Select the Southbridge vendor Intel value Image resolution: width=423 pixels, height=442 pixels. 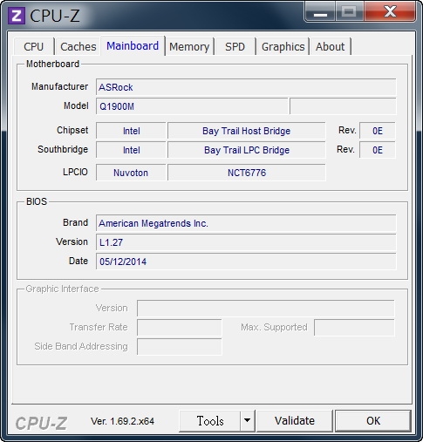(x=131, y=150)
